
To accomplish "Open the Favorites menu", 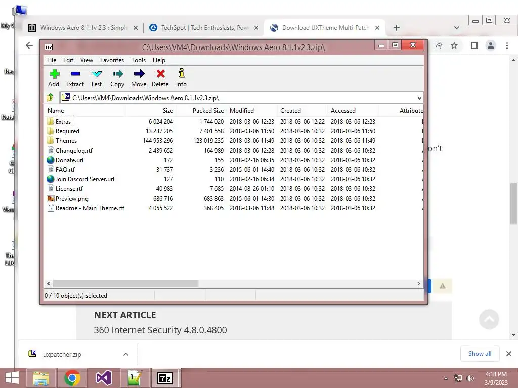I will (112, 60).
